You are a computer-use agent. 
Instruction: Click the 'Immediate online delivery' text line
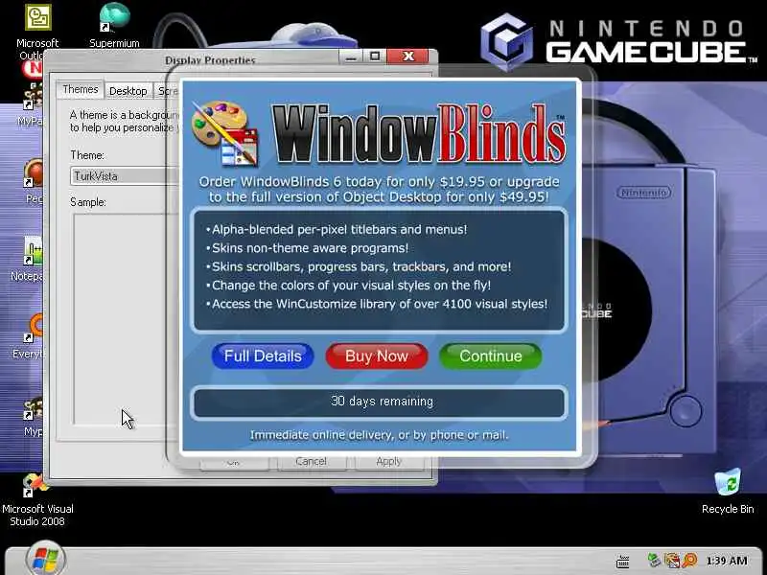(x=379, y=435)
